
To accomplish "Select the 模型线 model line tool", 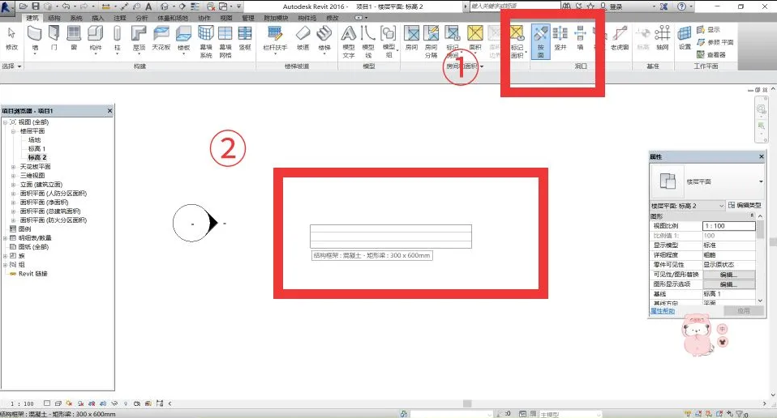I will pos(367,41).
